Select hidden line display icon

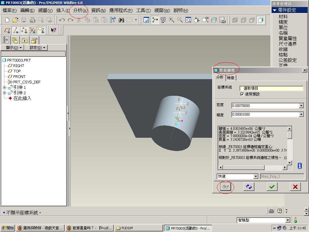click(244, 20)
